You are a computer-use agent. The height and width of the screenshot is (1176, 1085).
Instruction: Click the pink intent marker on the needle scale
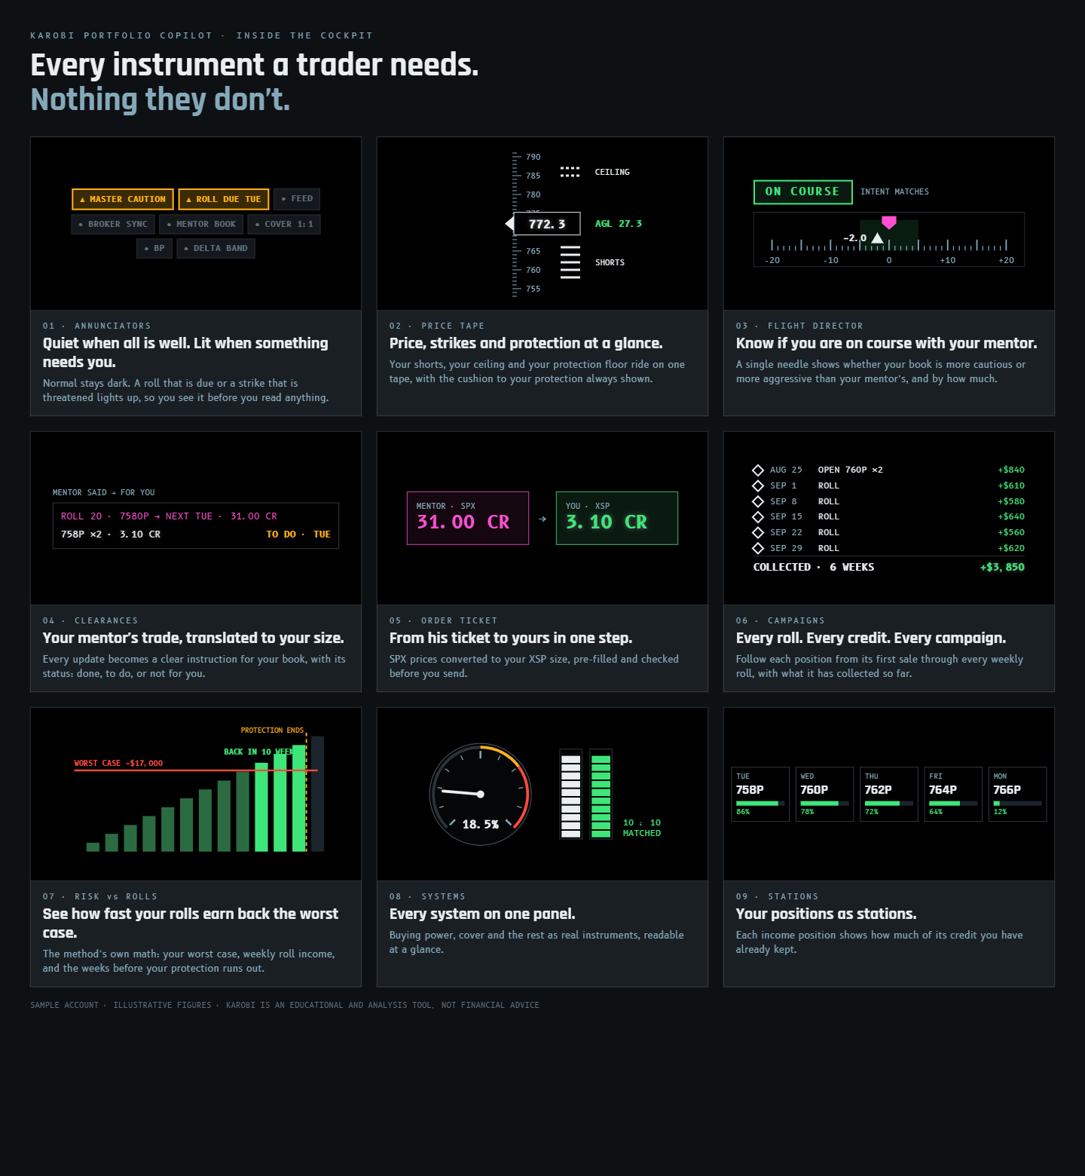pyautogui.click(x=889, y=222)
